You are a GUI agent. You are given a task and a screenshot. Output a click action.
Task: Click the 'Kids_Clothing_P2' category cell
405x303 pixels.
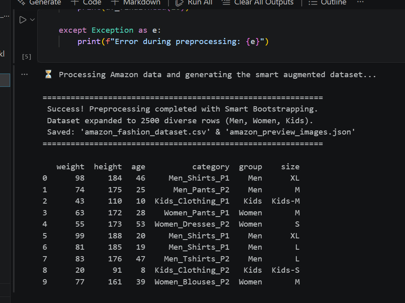(192, 270)
